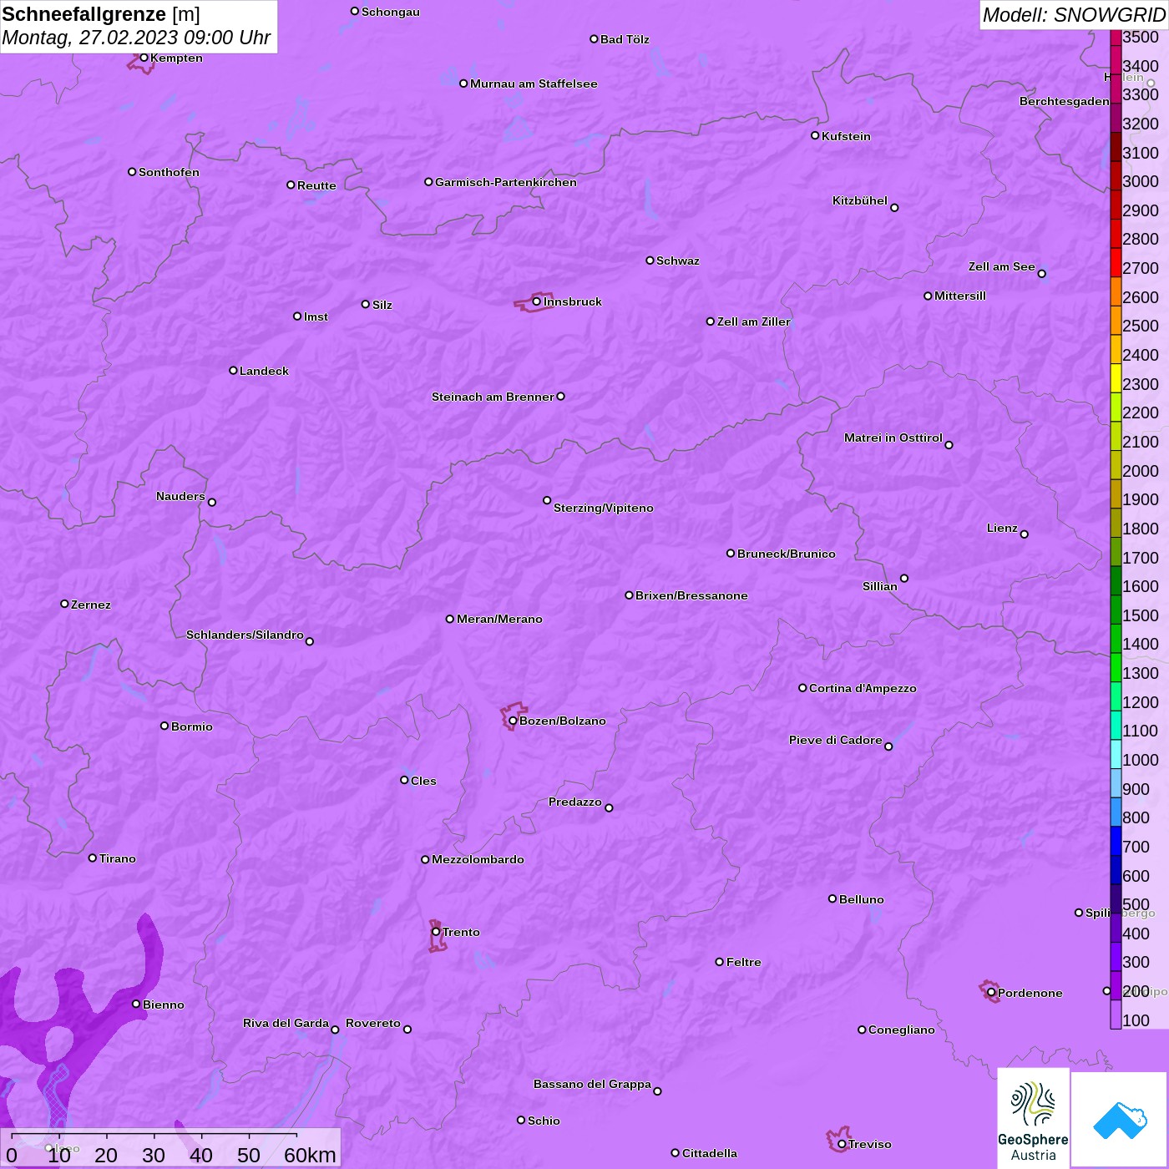
Task: Click the Schio marker dot
Action: (521, 1120)
